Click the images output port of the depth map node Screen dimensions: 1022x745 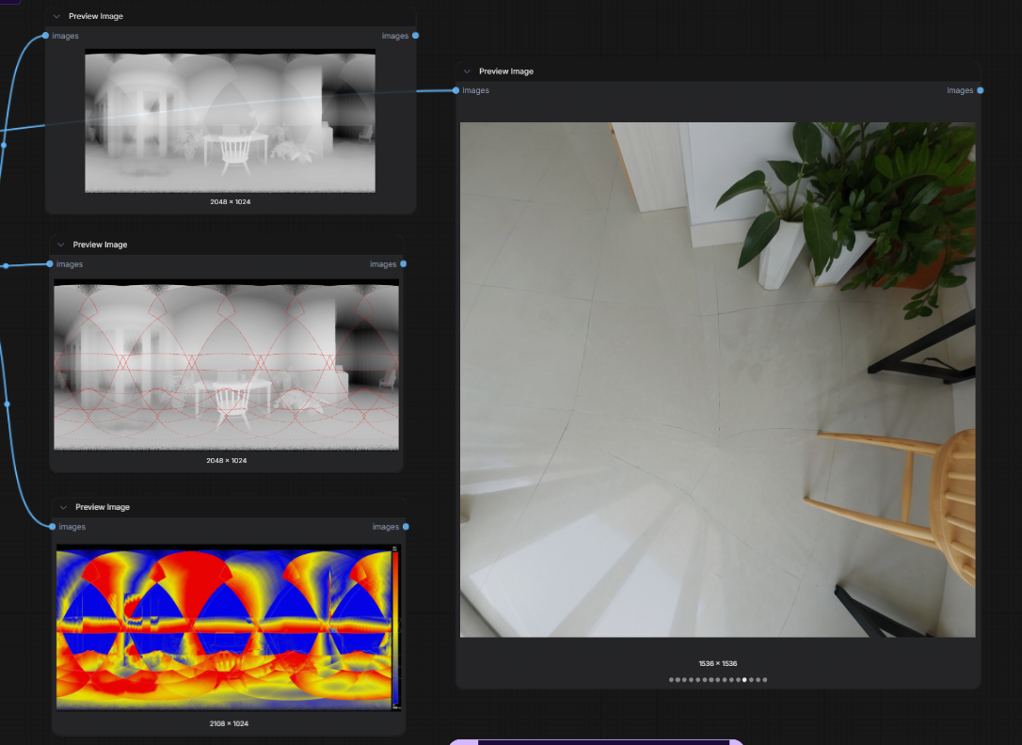click(415, 36)
